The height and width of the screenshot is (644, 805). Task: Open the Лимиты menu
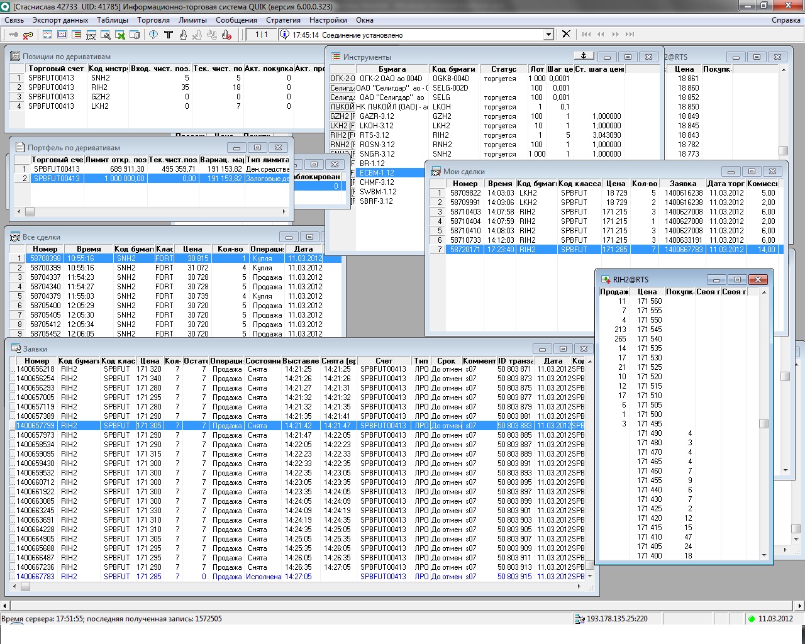click(x=192, y=20)
